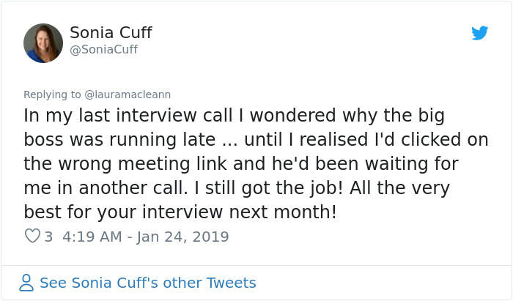
Task: Like the tweet using the heart icon
Action: (x=32, y=237)
